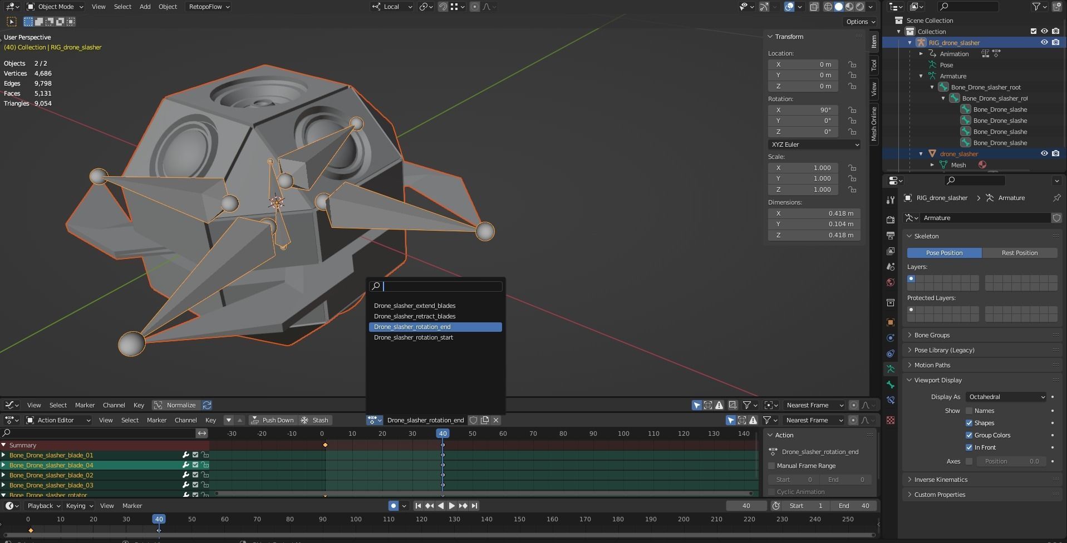Enable Manual Frame Range checkbox
1067x543 pixels.
coord(771,466)
